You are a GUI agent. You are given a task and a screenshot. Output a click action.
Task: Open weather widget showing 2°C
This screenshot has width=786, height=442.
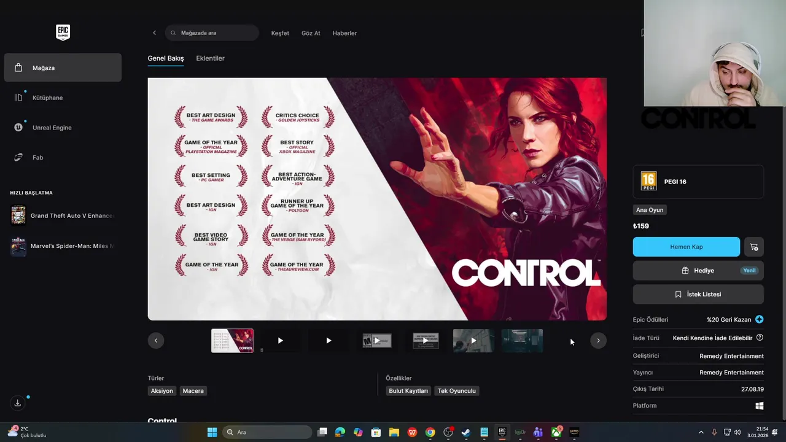27,432
